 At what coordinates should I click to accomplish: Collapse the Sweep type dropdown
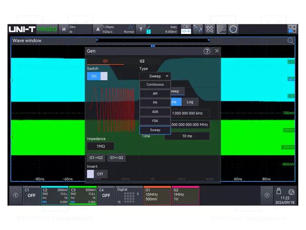tap(155, 76)
